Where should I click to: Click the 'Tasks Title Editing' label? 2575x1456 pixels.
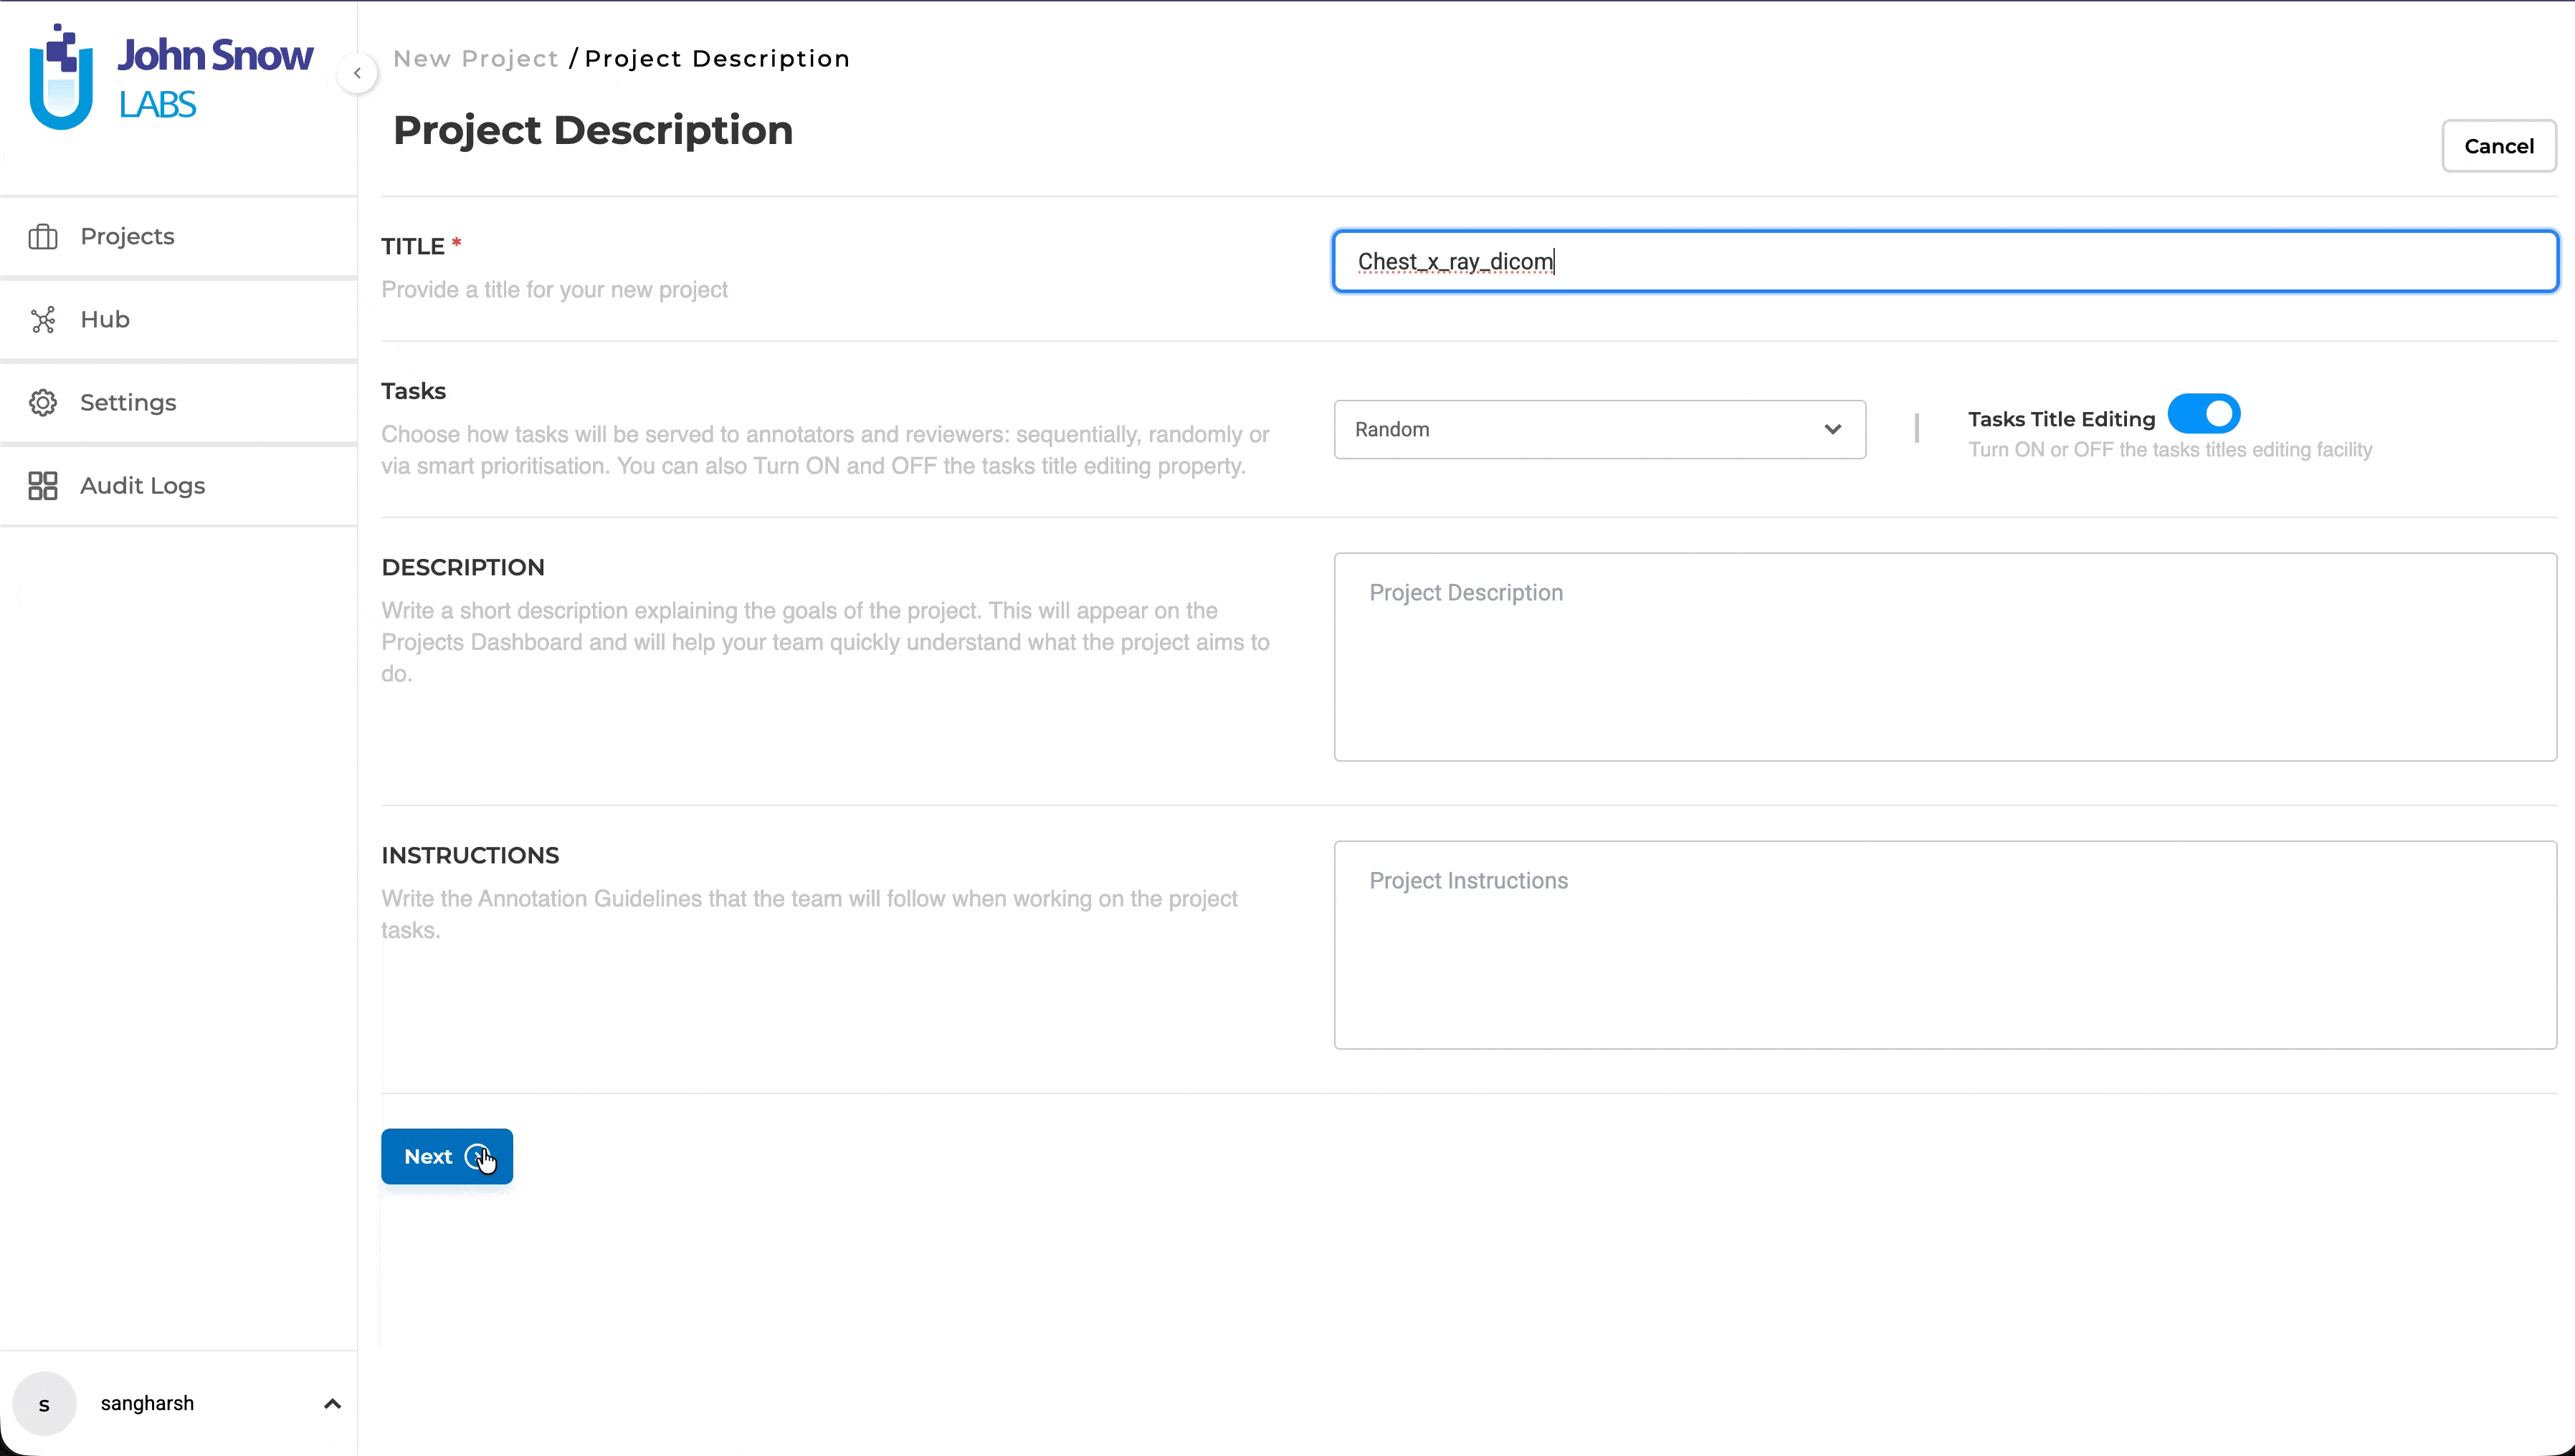click(2061, 419)
